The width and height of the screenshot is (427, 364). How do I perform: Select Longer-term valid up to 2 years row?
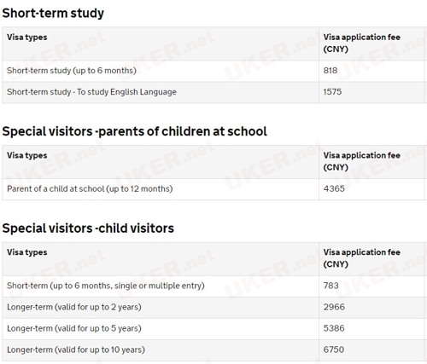tap(214, 308)
